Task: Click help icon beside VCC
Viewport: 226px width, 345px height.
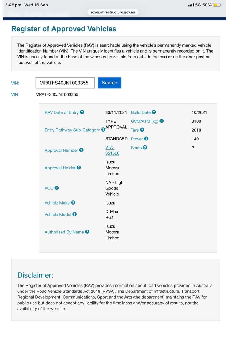Action: click(x=56, y=188)
